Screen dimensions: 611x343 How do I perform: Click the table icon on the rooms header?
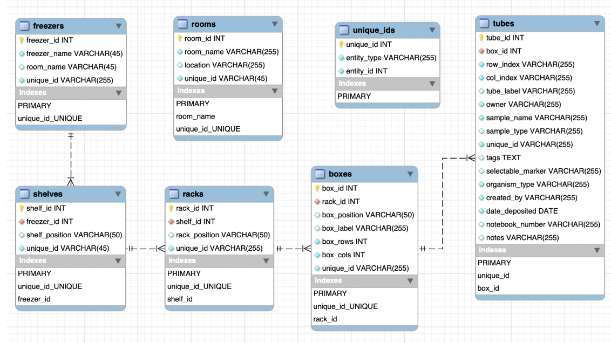click(x=182, y=24)
